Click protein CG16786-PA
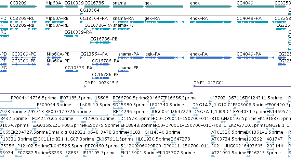291x158 pixels. (x=106, y=61)
